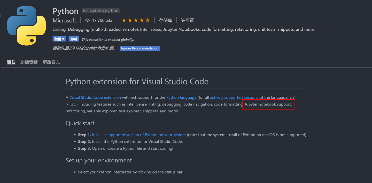This screenshot has height=183, width=372.
Task: Click the 根据您最近打开的文件推荐此扩展 recommendation text
Action: tap(84, 48)
